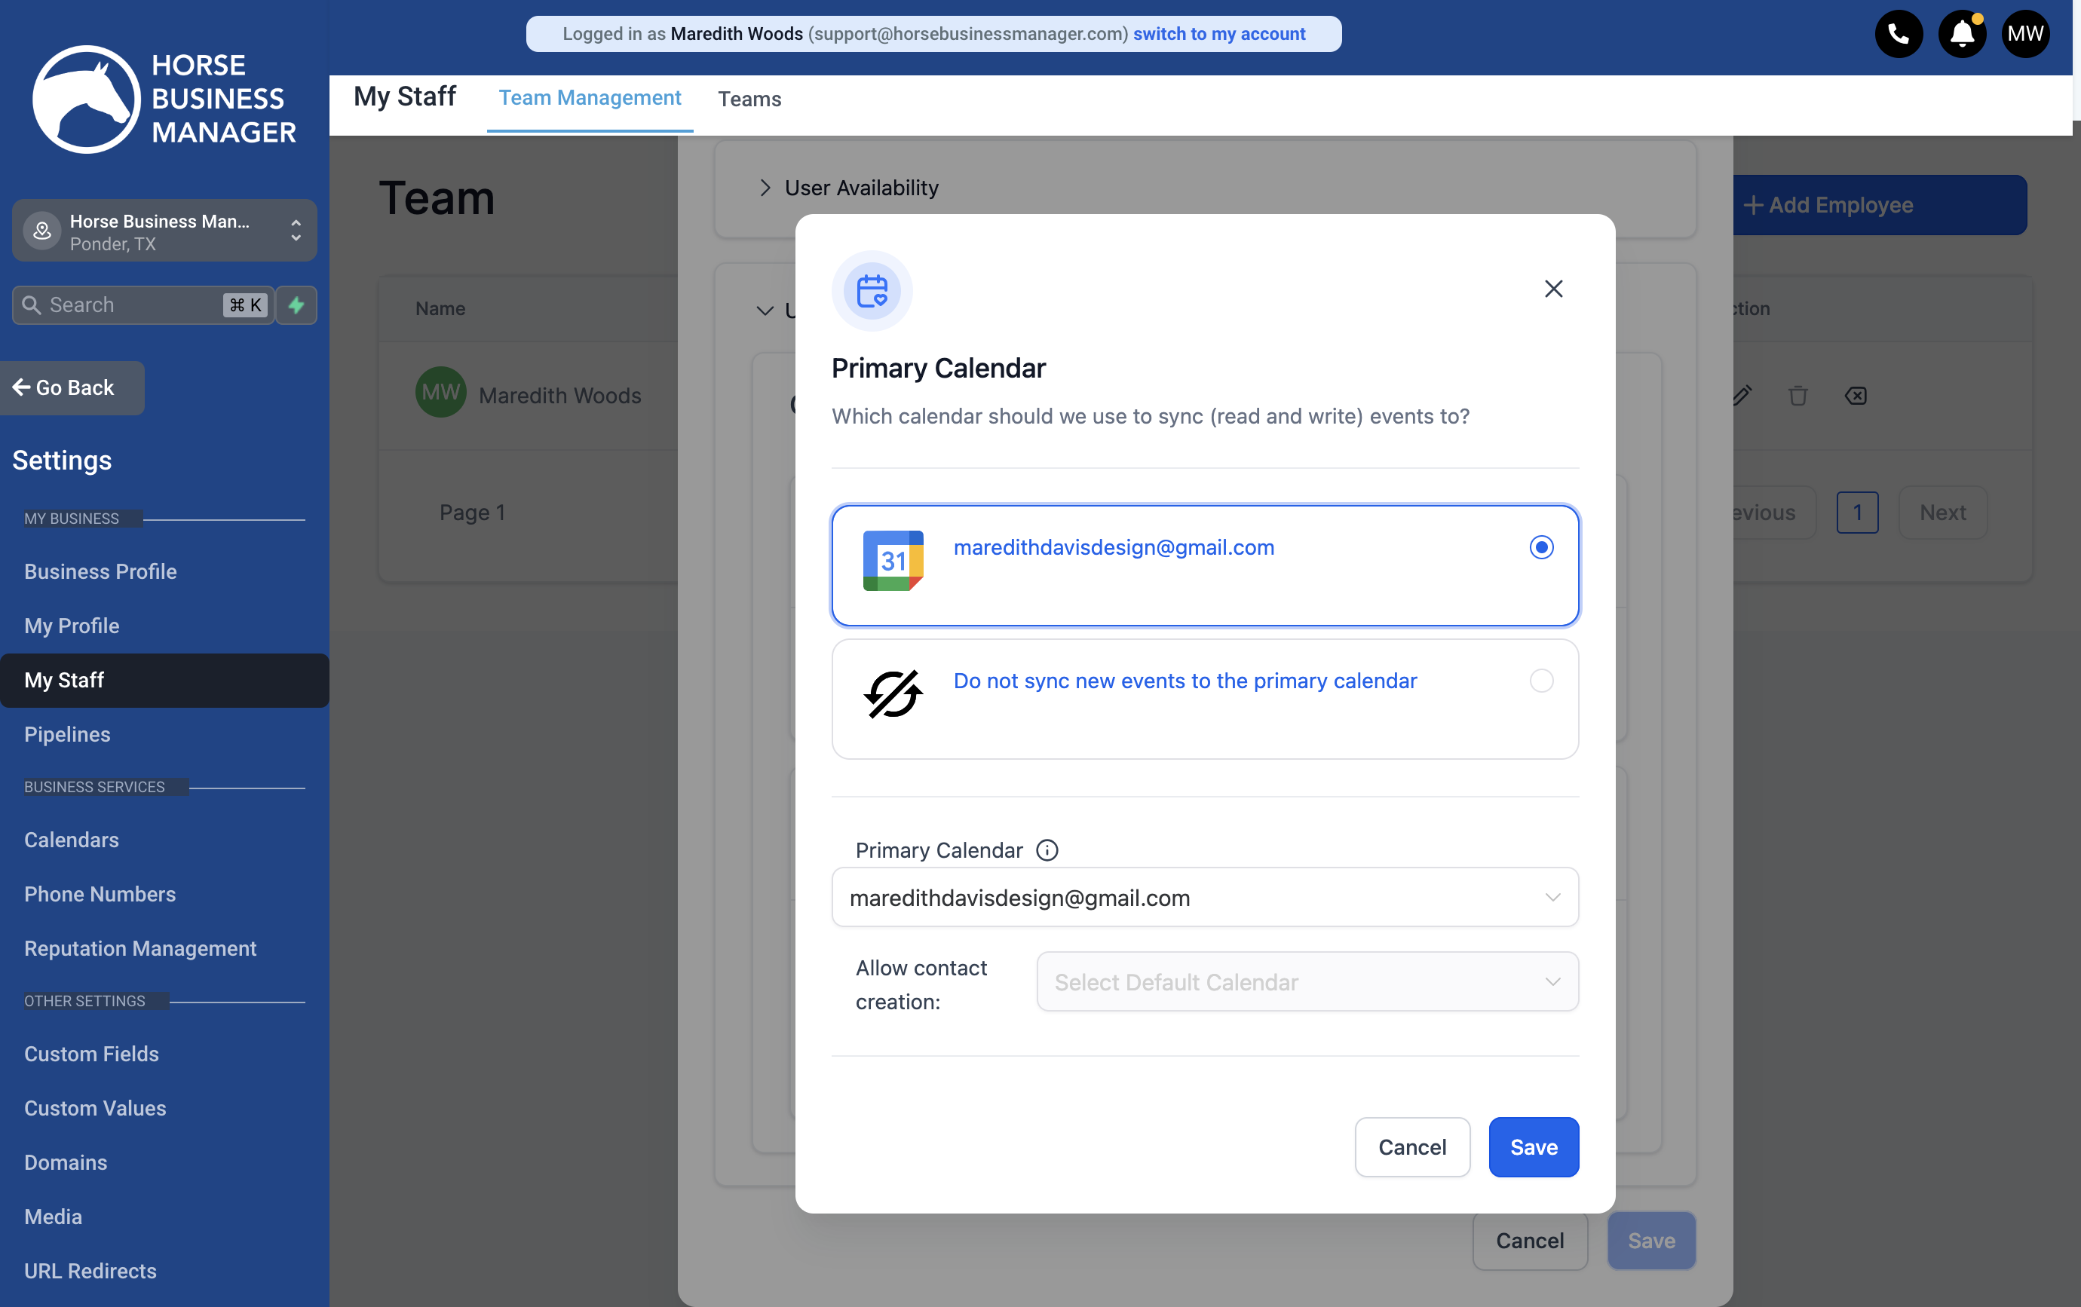
Task: Click the MW avatar next to Maredith Woods
Action: pos(441,393)
